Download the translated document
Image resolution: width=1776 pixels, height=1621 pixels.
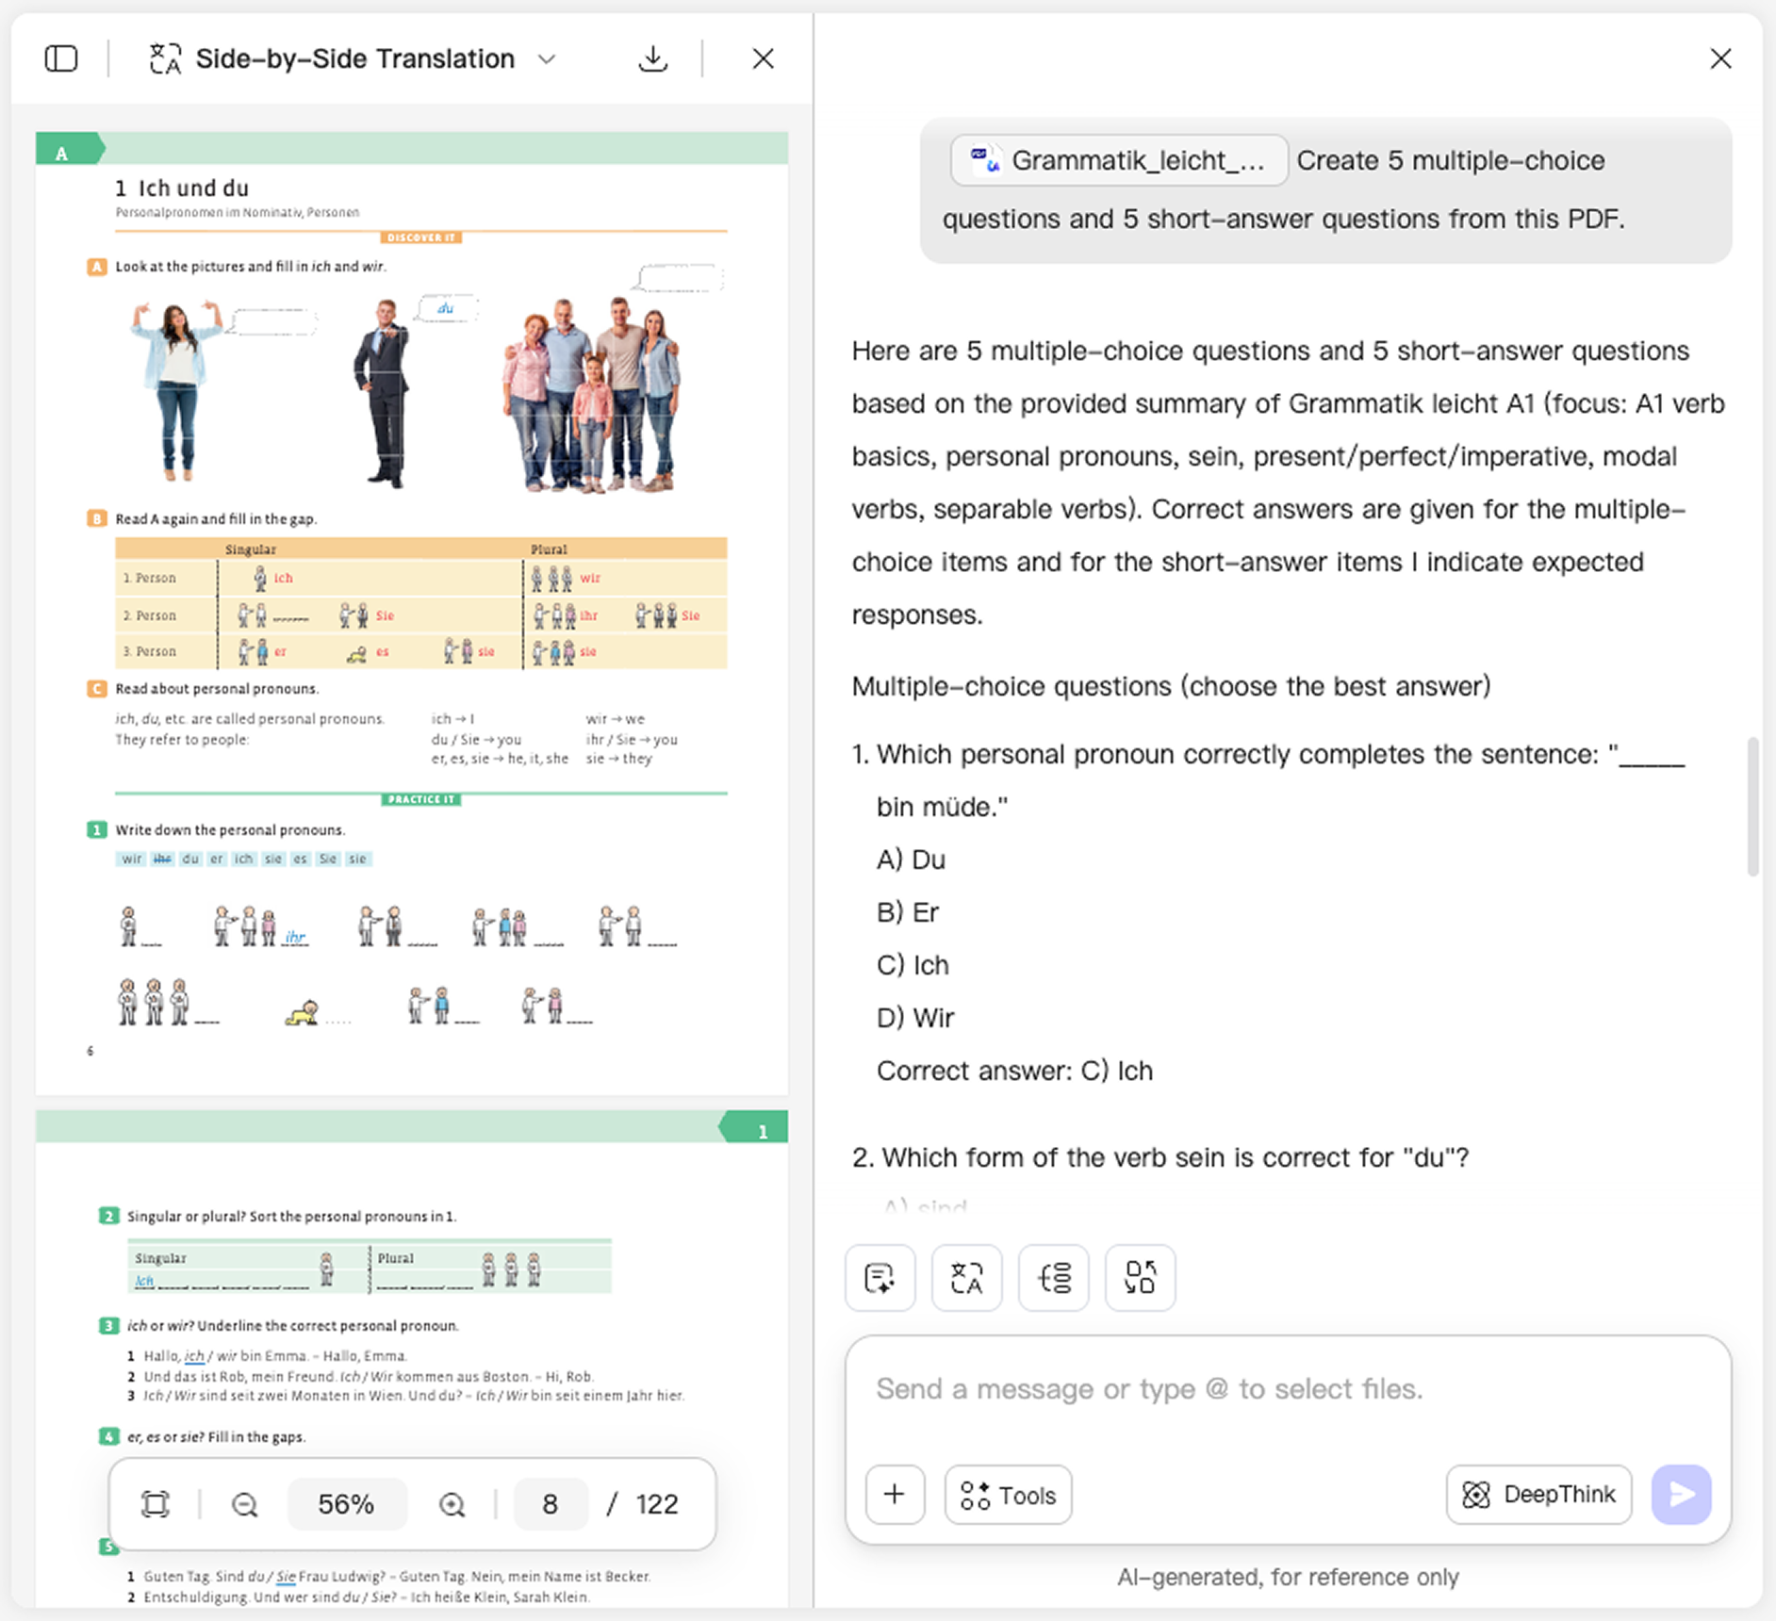[x=652, y=58]
